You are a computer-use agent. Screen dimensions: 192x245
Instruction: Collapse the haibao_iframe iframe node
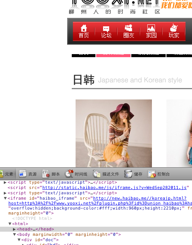point(5,198)
